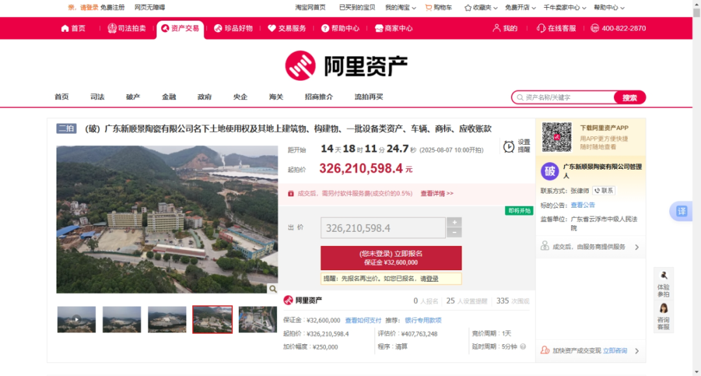Screen dimensions: 701x376
Task: Click the Ali Assets logo
Action: [x=346, y=66]
